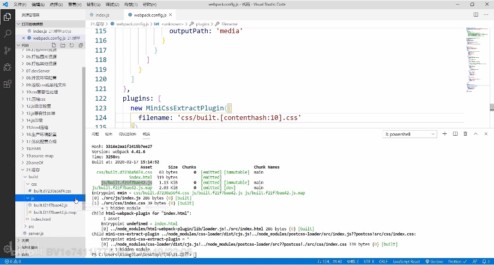494x265 pixels.
Task: Collapse the open editors section
Action: 50,24
